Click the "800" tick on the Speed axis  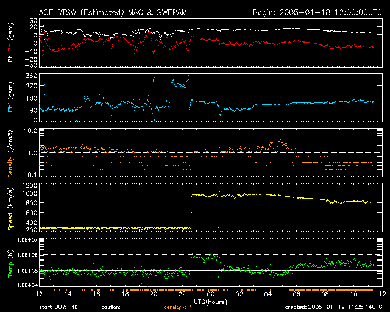pyautogui.click(x=32, y=203)
